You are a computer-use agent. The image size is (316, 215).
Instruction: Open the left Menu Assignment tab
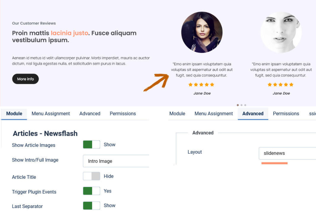click(51, 113)
